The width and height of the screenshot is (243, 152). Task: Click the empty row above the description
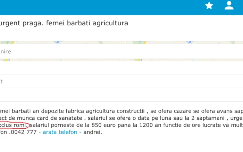121,95
